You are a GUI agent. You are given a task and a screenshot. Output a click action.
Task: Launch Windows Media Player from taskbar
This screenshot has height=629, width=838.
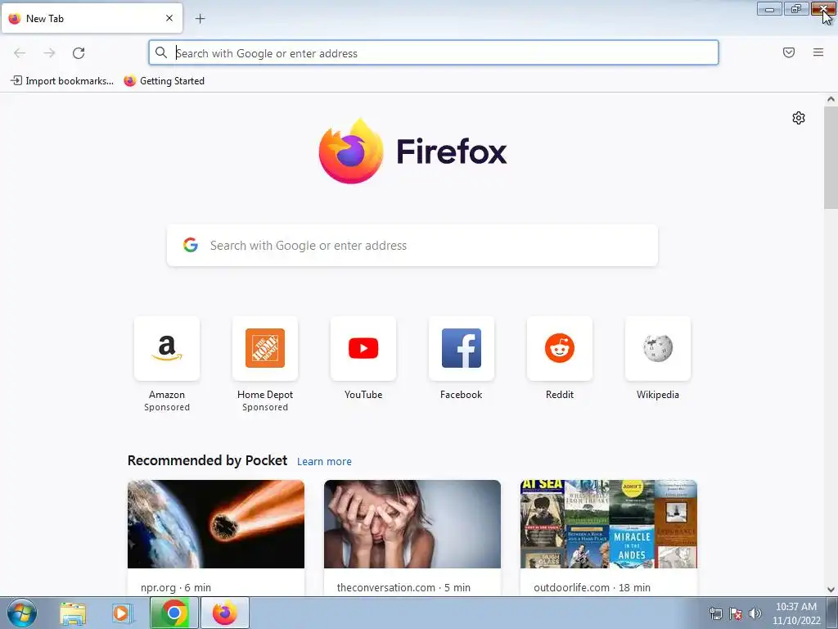point(122,613)
